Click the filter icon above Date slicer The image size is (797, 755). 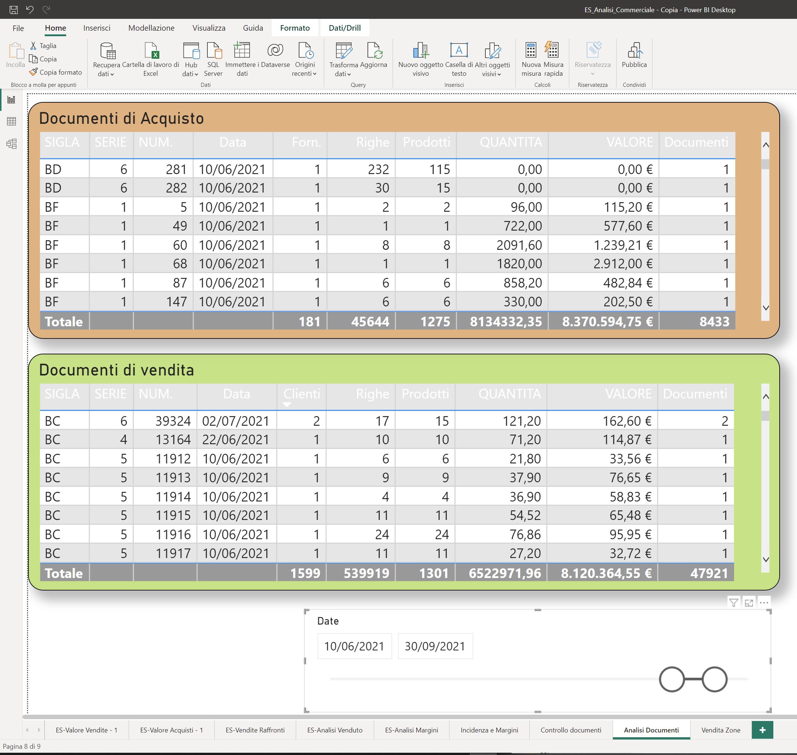(x=733, y=602)
